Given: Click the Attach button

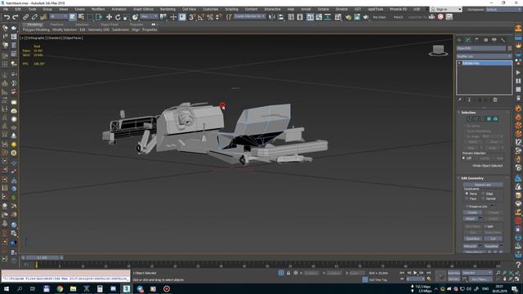Looking at the screenshot, I should (471, 219).
